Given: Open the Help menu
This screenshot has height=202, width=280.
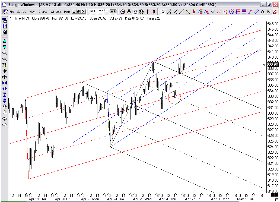Looking at the screenshot, I should tap(67, 12).
